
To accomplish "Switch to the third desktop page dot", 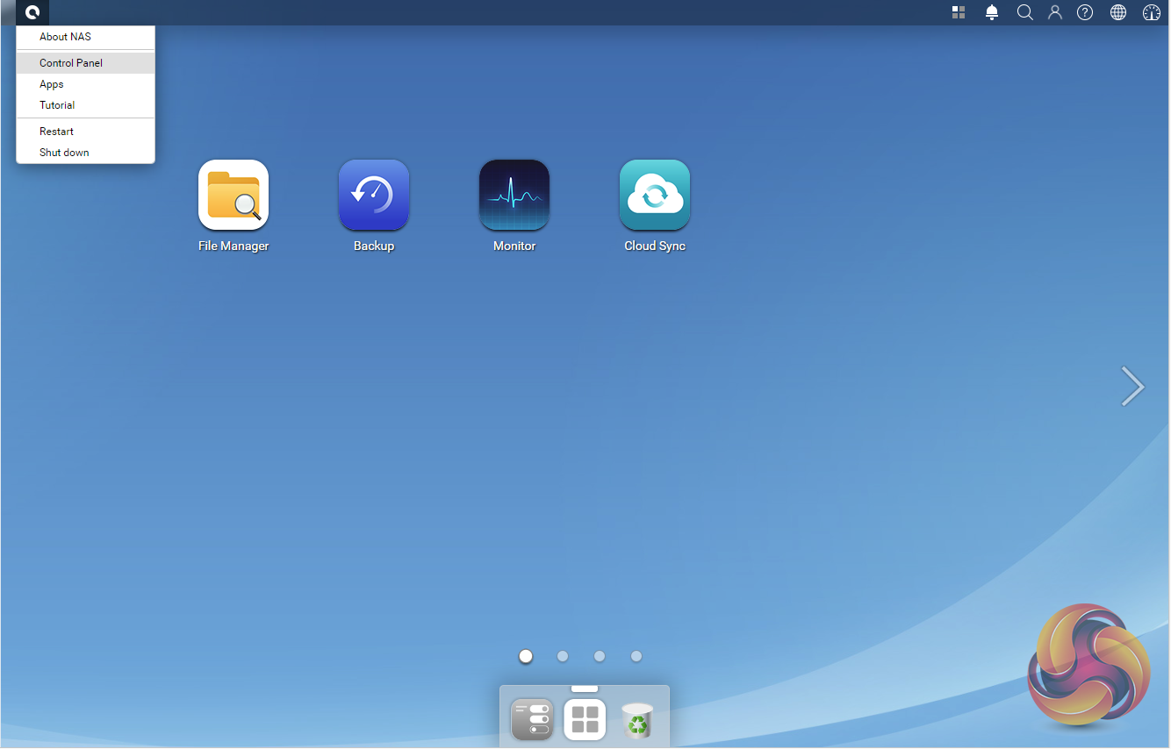I will [600, 656].
